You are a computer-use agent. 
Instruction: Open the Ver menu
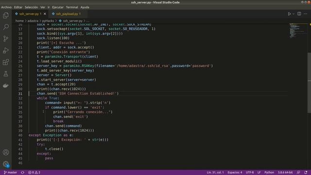[43, 7]
